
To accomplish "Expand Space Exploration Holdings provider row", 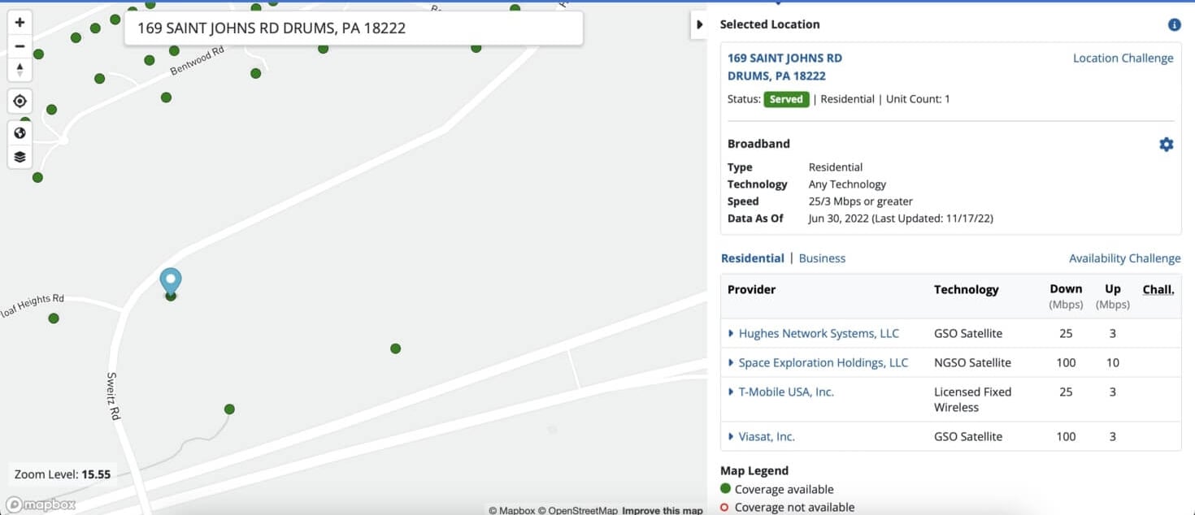I will (x=731, y=362).
